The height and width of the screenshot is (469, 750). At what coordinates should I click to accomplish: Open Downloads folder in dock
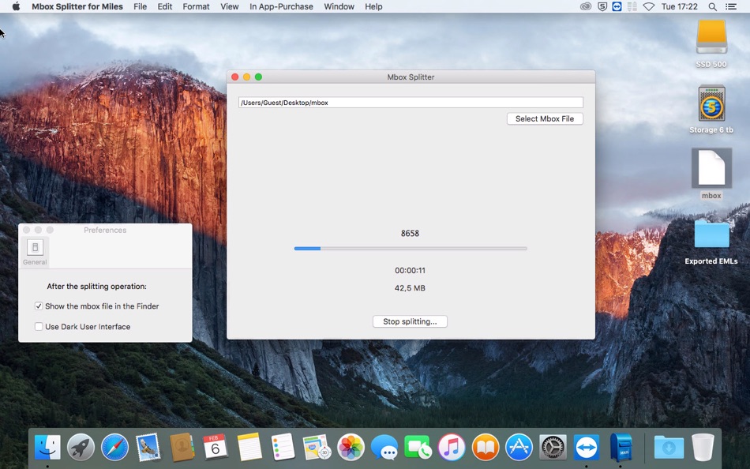coord(669,447)
